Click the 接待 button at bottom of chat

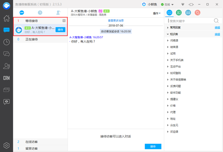point(153,146)
